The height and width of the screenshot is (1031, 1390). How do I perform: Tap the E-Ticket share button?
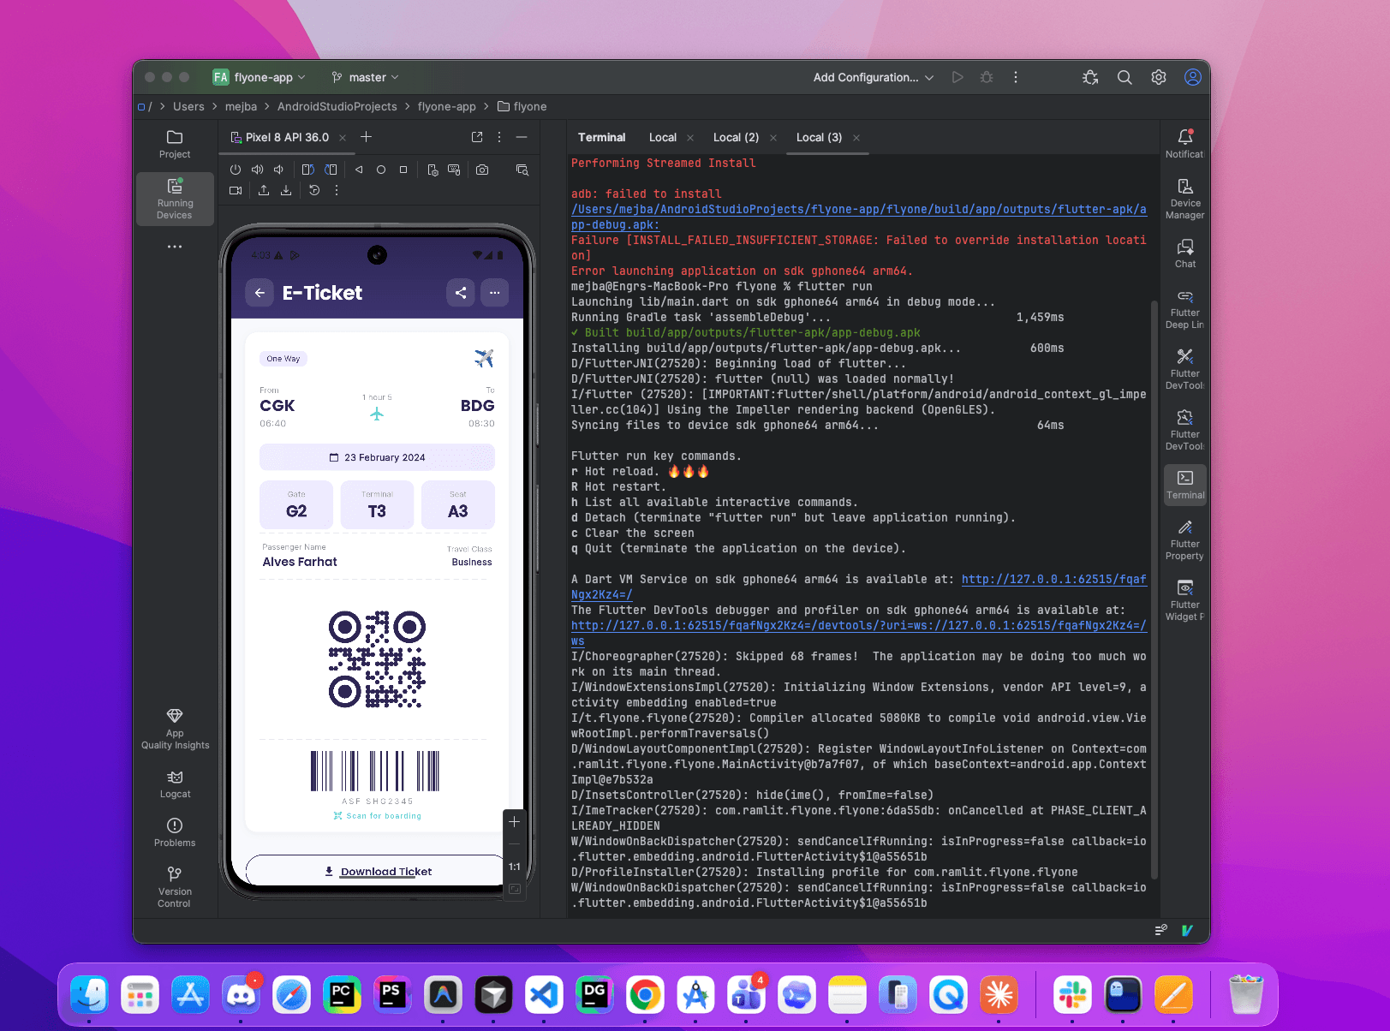(x=461, y=293)
